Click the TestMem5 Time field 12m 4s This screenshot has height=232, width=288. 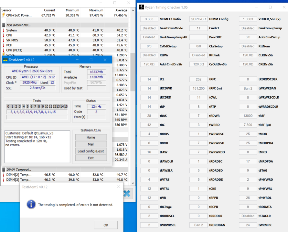(x=96, y=106)
